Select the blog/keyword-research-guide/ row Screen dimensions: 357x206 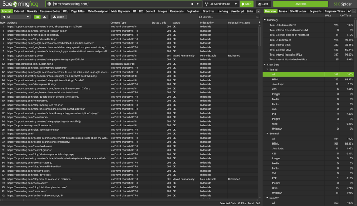pyautogui.click(x=129, y=31)
